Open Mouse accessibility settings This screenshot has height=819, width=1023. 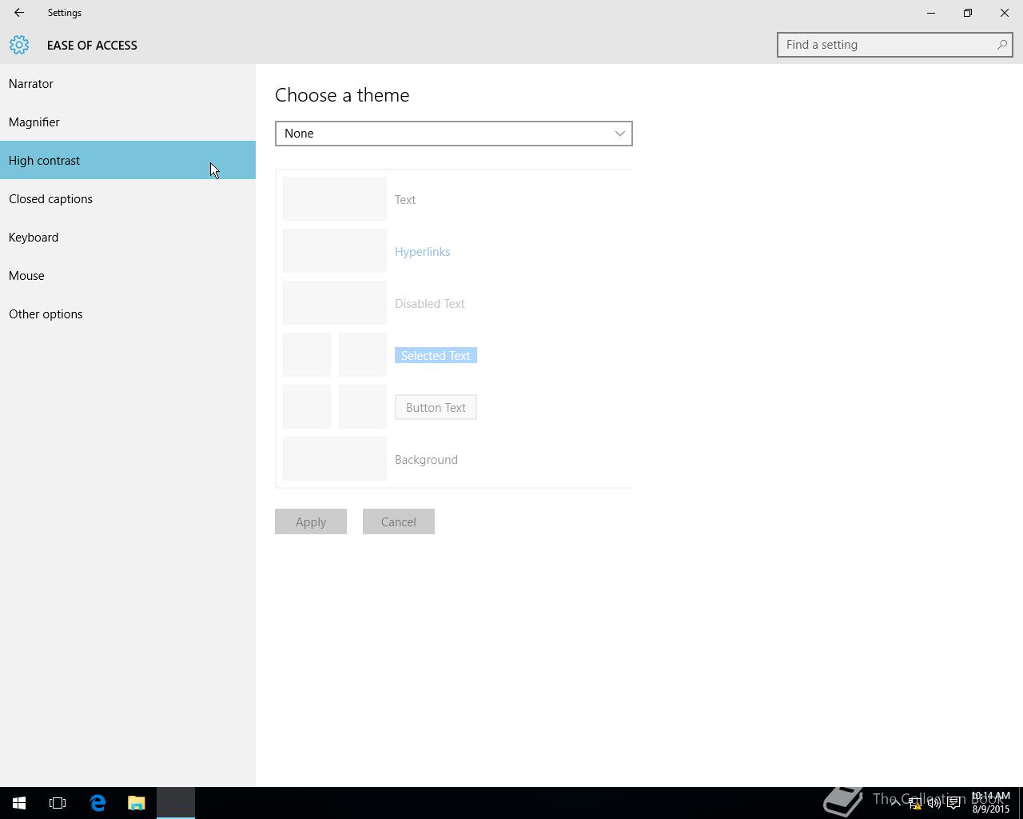[x=128, y=275]
